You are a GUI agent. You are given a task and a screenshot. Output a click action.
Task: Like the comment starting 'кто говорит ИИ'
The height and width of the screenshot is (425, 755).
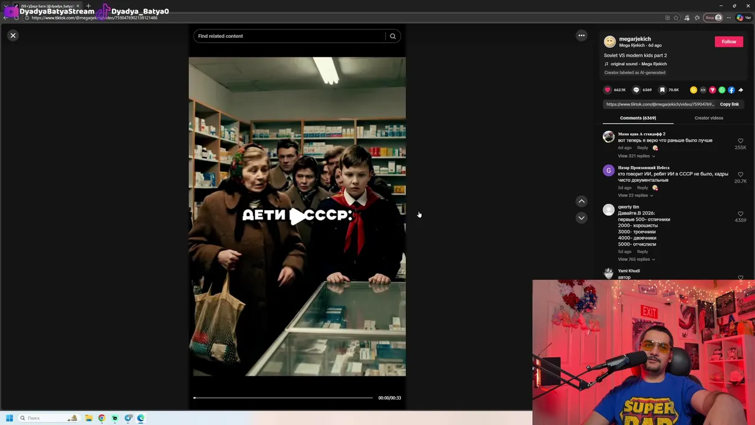741,175
